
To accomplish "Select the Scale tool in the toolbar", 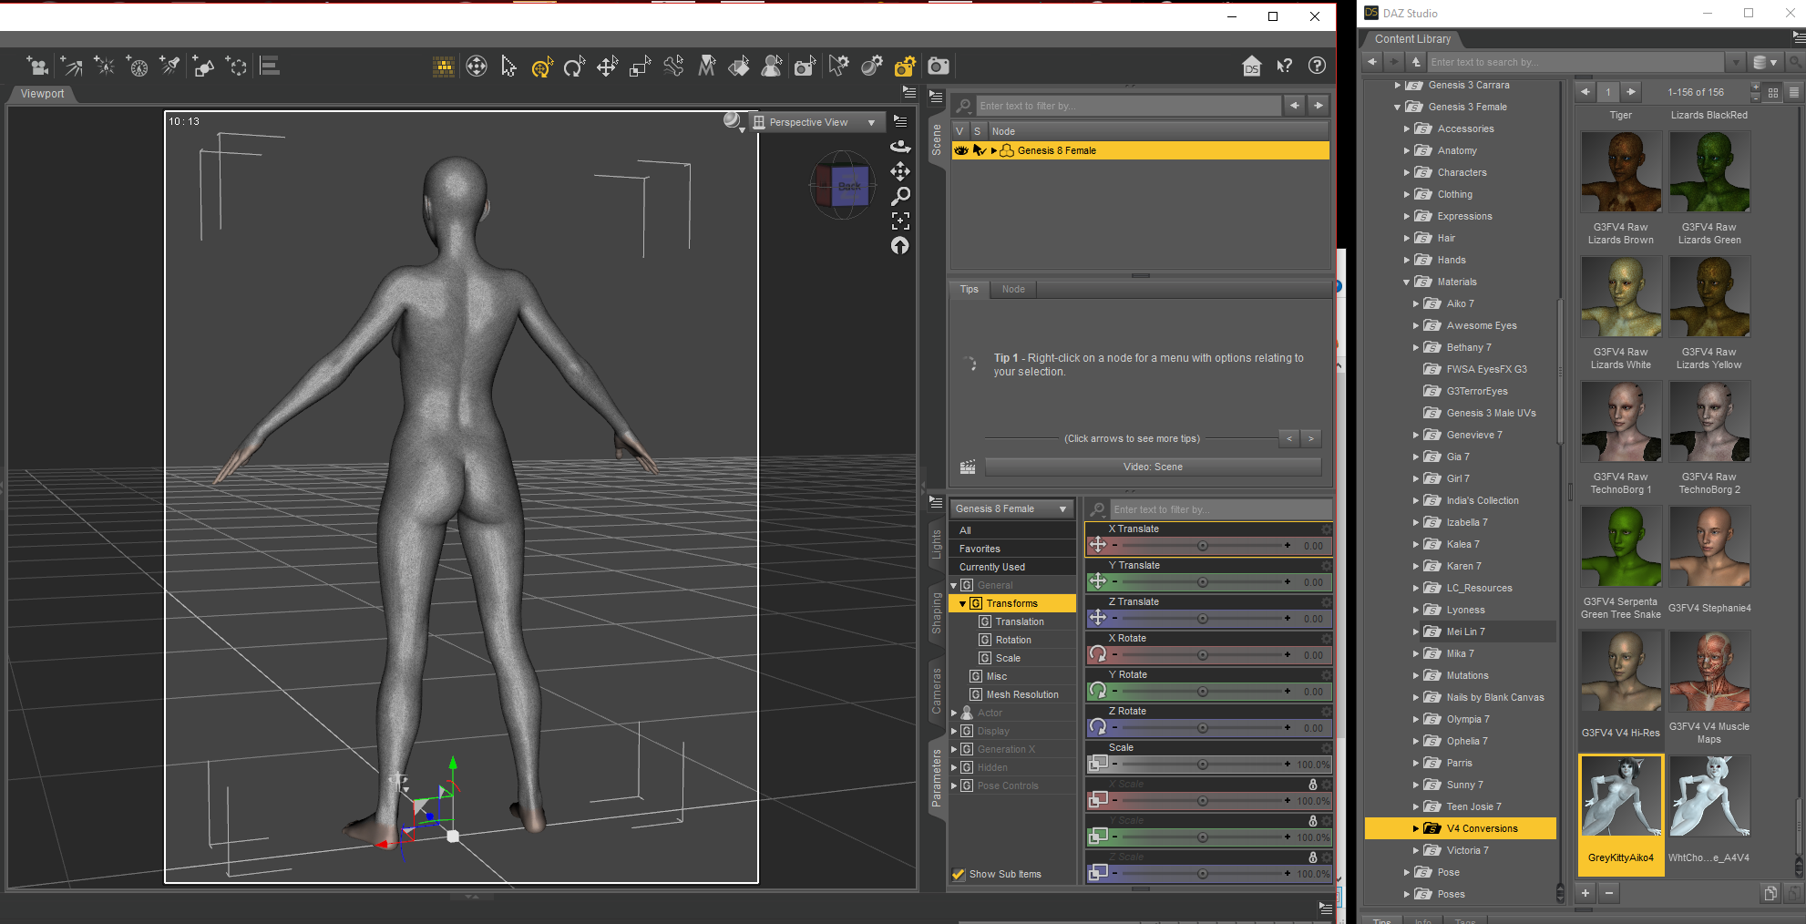I will pyautogui.click(x=641, y=66).
